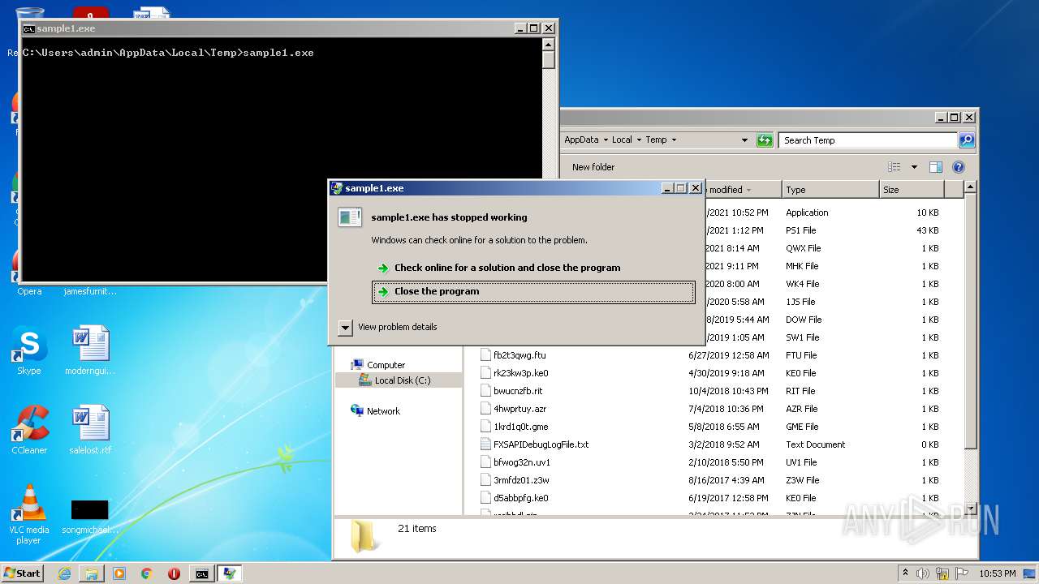Screen dimensions: 1039x584
Task: Open the Local breadcrumb dropdown arrow
Action: click(639, 140)
